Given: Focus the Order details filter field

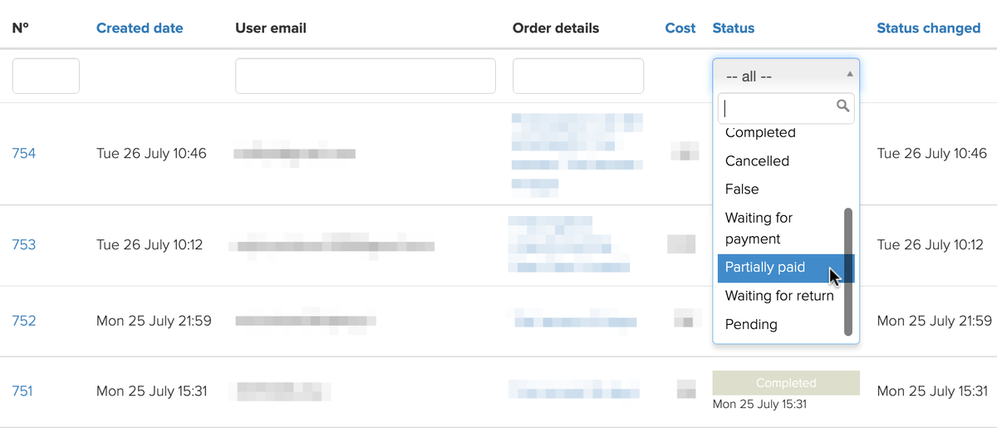Looking at the screenshot, I should click(578, 76).
